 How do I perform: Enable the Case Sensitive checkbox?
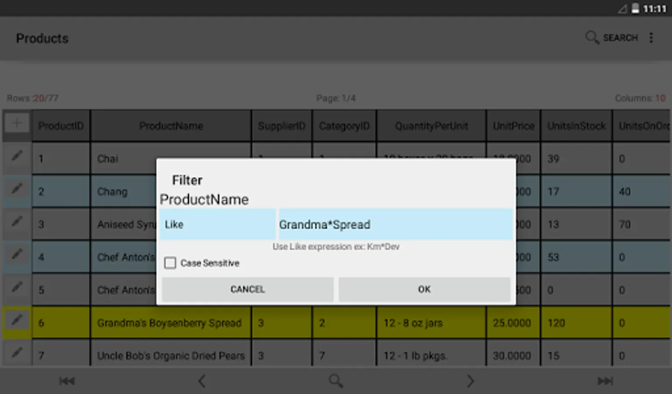(170, 263)
